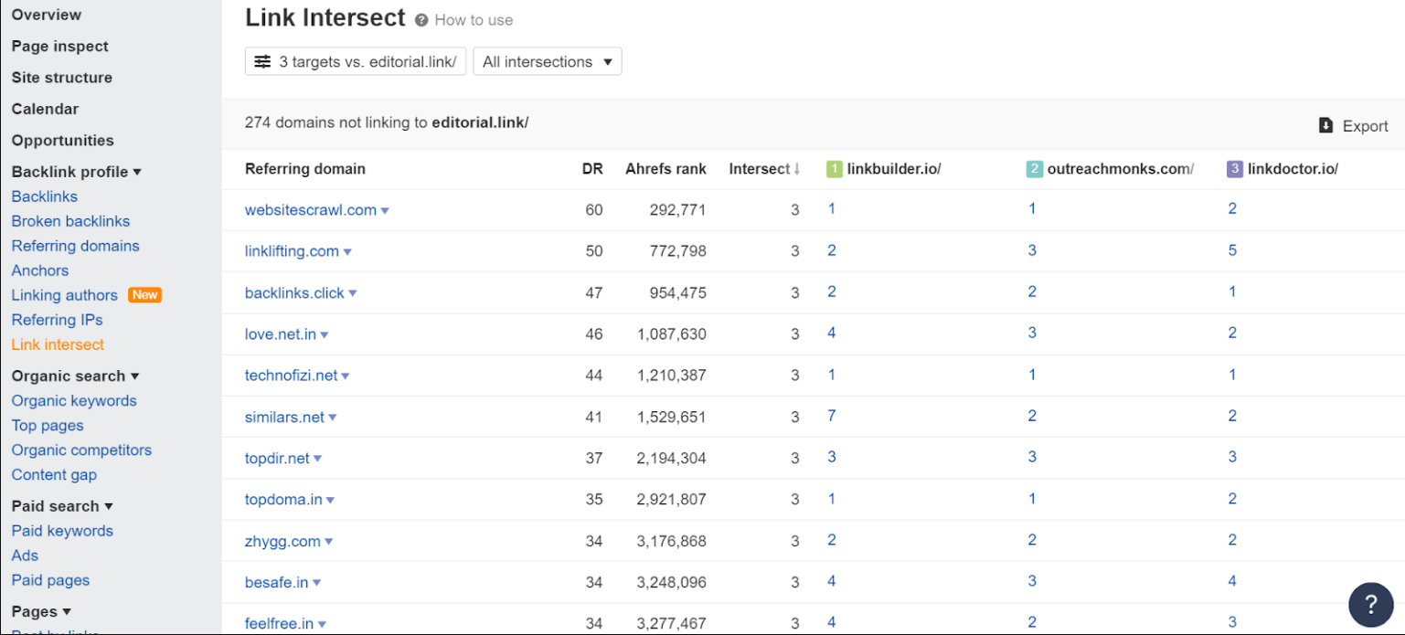Open Organic keywords report
Viewport: 1405px width, 635px height.
[74, 401]
